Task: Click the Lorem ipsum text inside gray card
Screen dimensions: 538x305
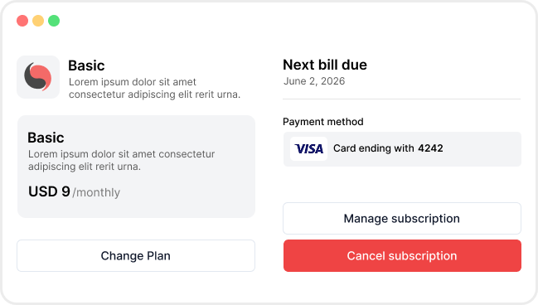Action: click(x=122, y=160)
